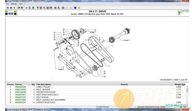Image resolution: width=192 pixels, height=111 pixels.
Task: Click the document-with-right-arrow toolbar icon
Action: coord(22,8)
